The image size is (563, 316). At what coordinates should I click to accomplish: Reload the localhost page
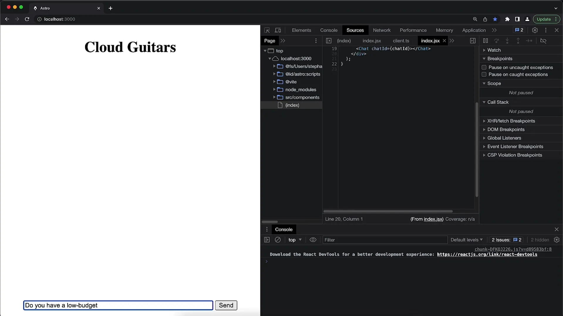(27, 19)
